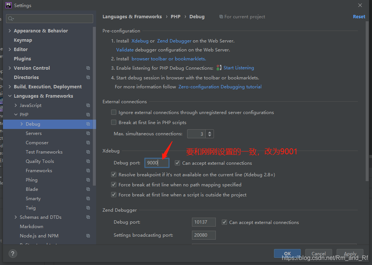Click Validate debugger configuration link
Viewport: 372px width, 265px height.
[125, 50]
